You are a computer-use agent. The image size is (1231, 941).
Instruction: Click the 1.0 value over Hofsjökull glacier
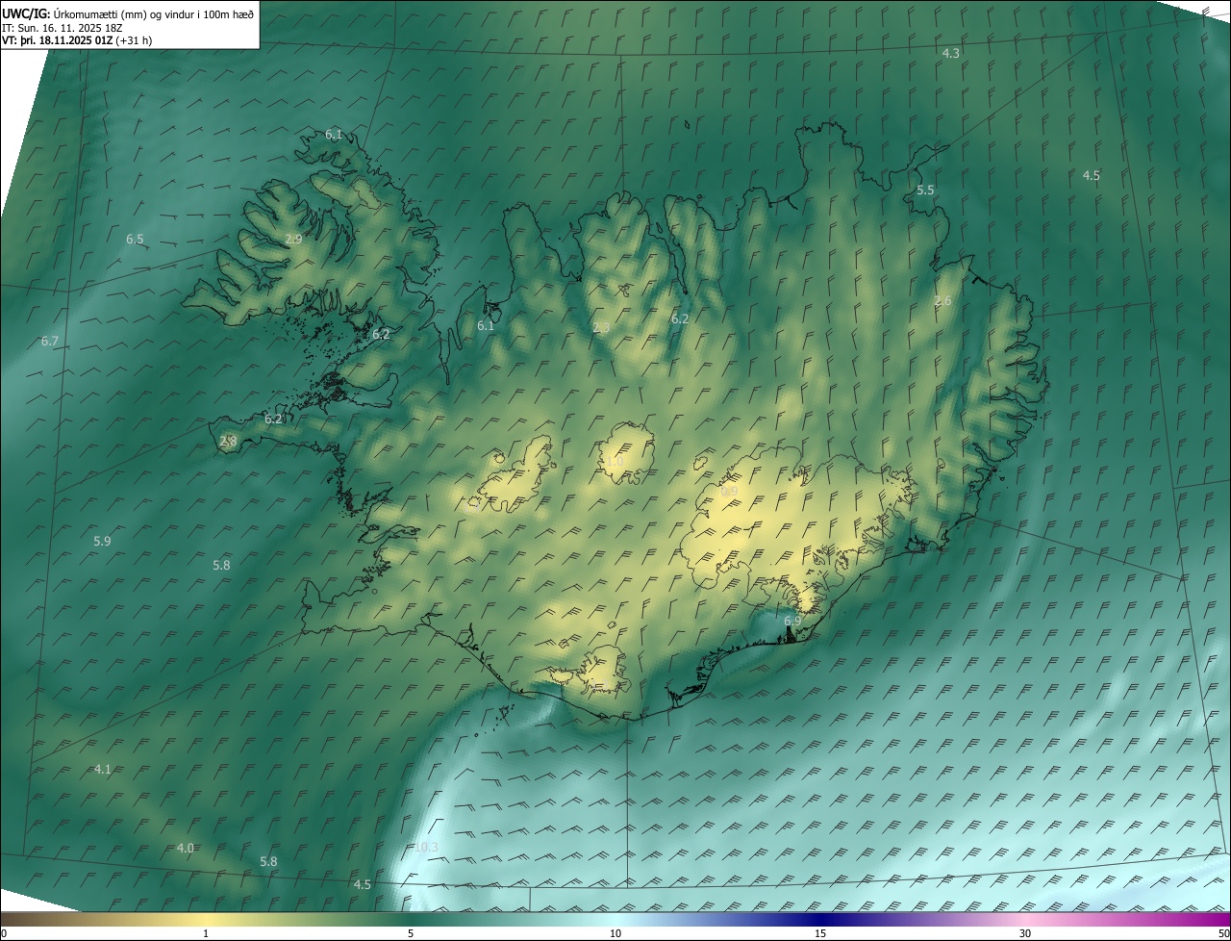click(615, 462)
